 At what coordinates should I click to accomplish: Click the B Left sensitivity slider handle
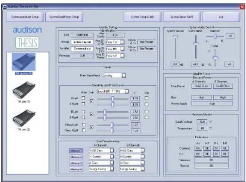105,112
